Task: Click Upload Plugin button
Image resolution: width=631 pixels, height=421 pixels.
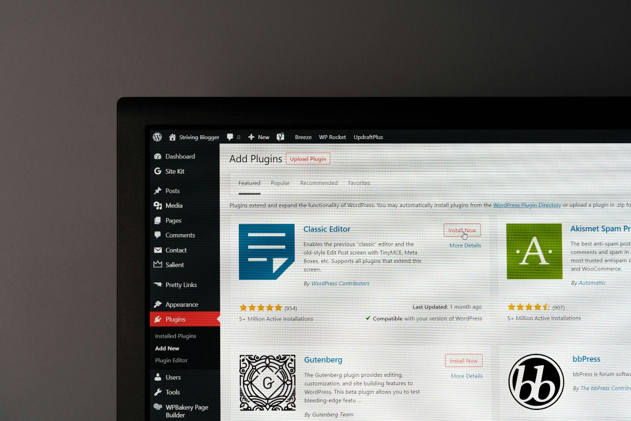Action: [308, 159]
